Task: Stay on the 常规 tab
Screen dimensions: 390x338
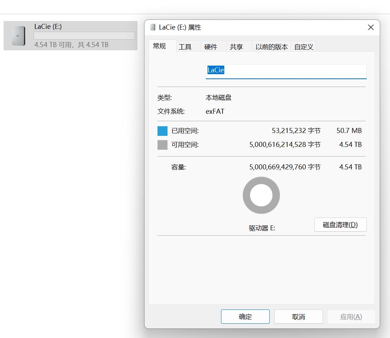Action: click(160, 46)
